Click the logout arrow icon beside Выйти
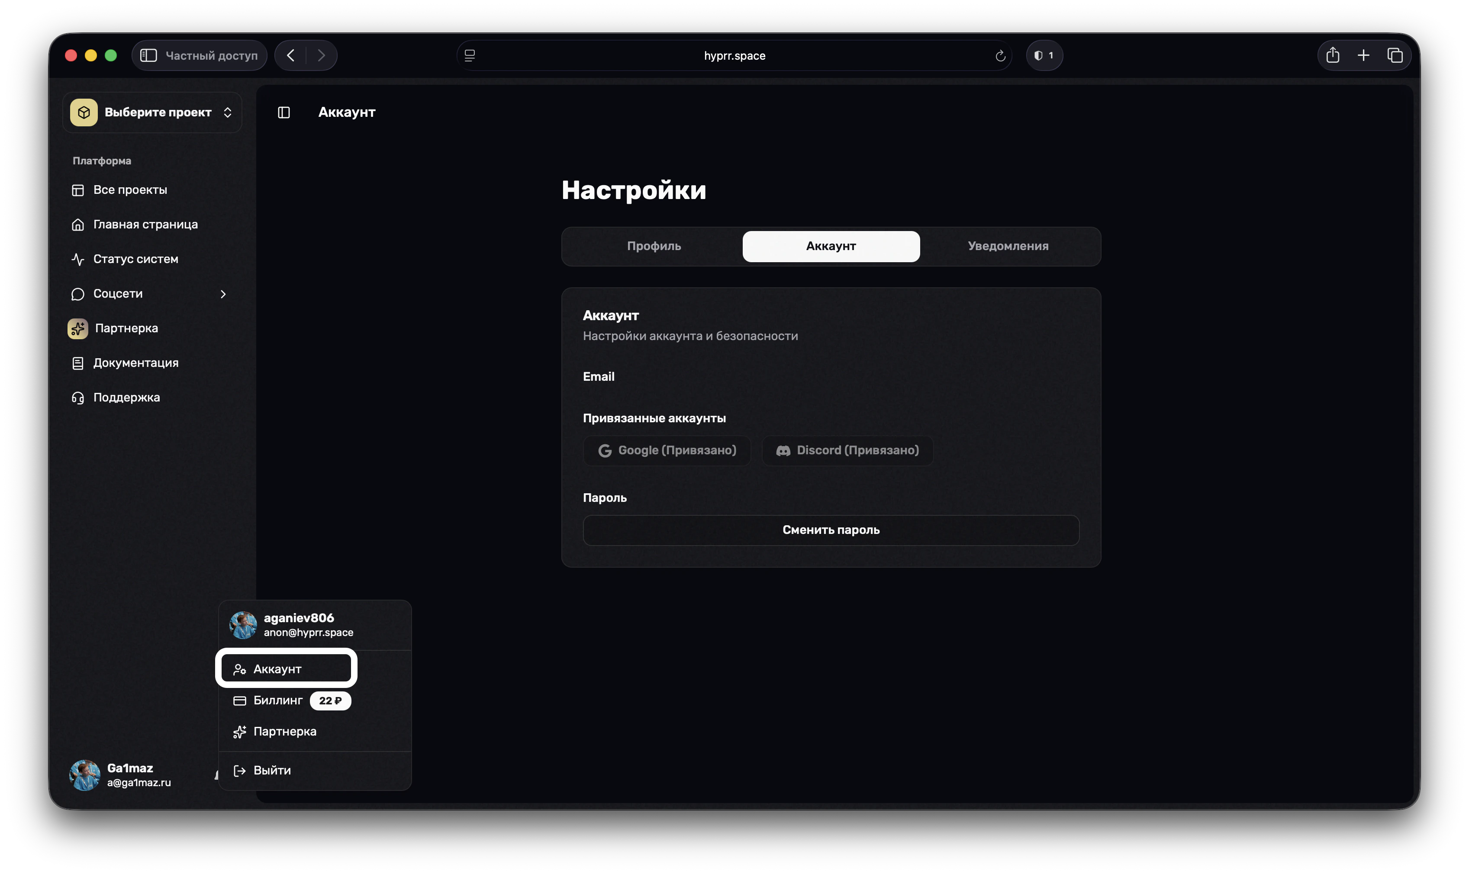 239,771
